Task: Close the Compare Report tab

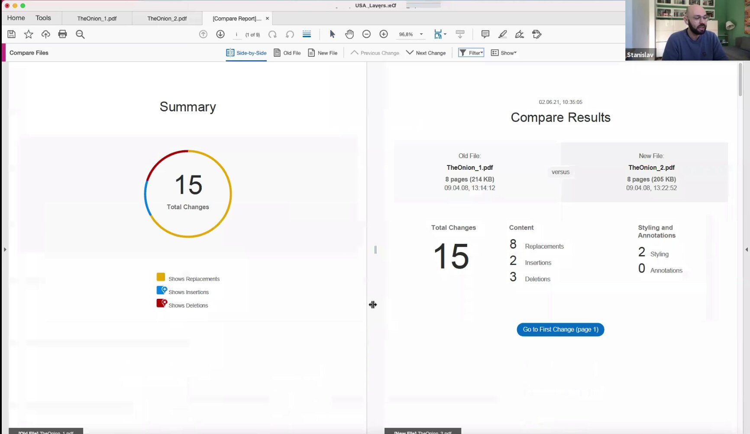Action: (267, 18)
